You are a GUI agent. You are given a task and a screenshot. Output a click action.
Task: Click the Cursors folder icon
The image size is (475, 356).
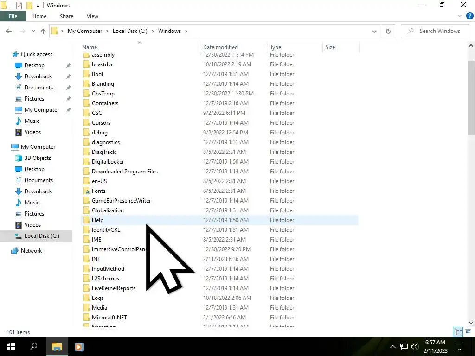pyautogui.click(x=86, y=122)
